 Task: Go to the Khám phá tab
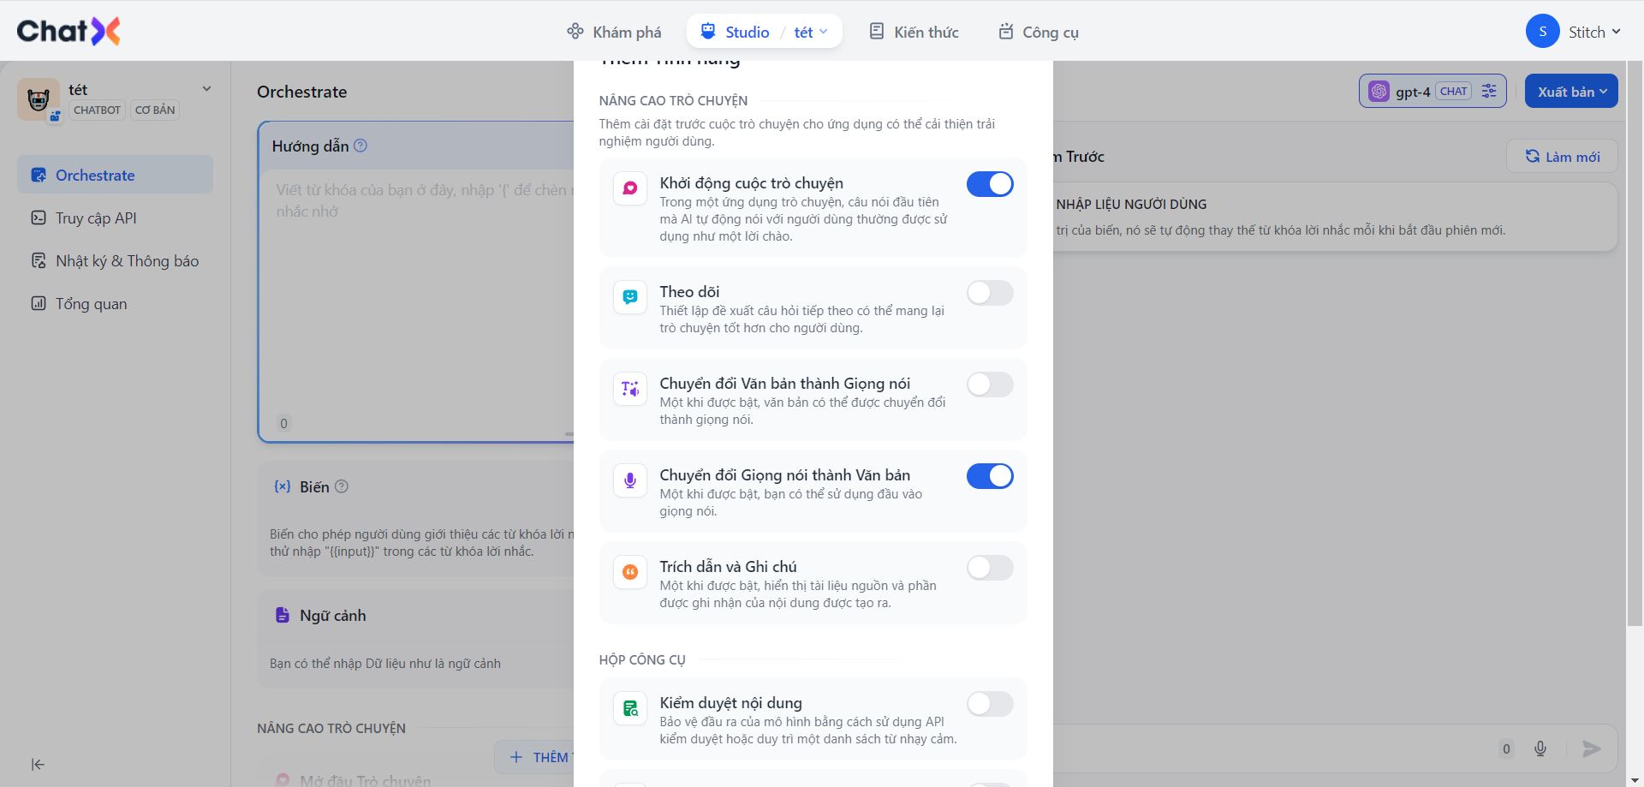pos(614,32)
